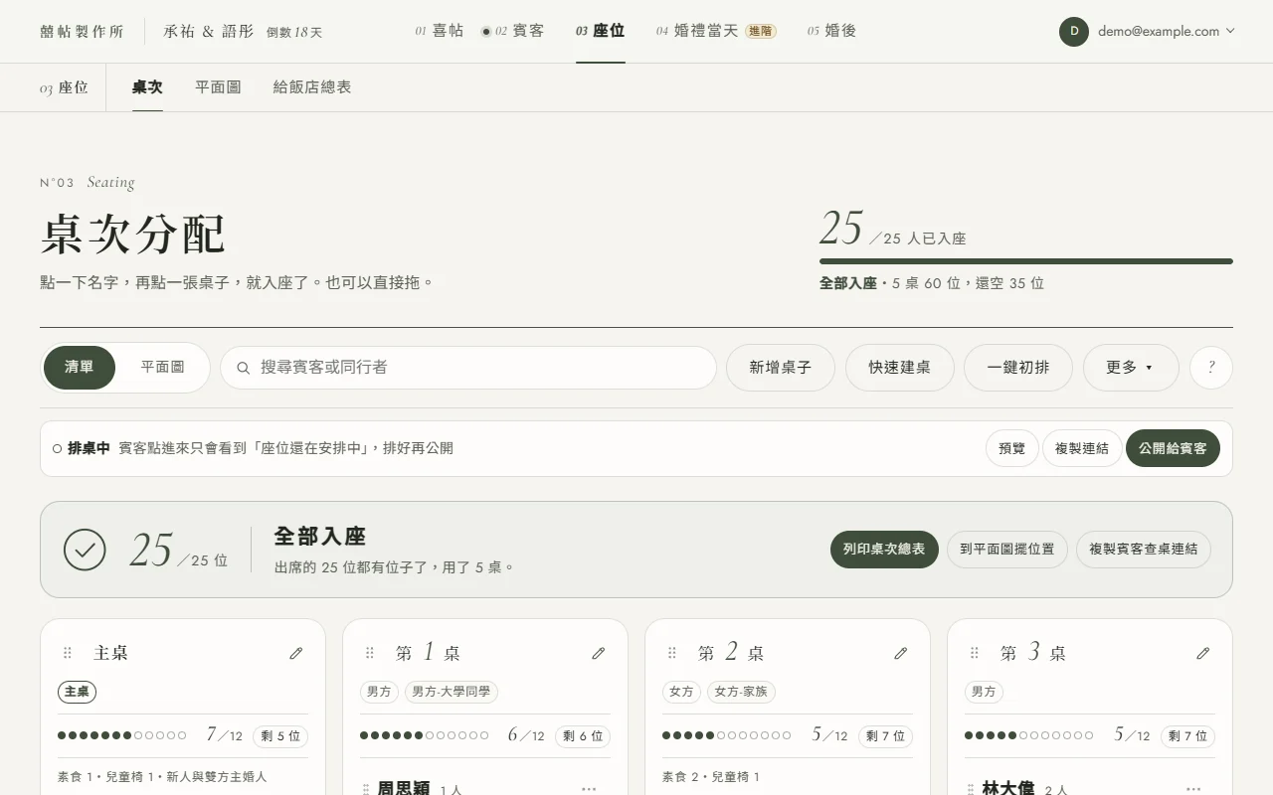
Task: Click the drag handle beside 林大偉
Action: (971, 789)
